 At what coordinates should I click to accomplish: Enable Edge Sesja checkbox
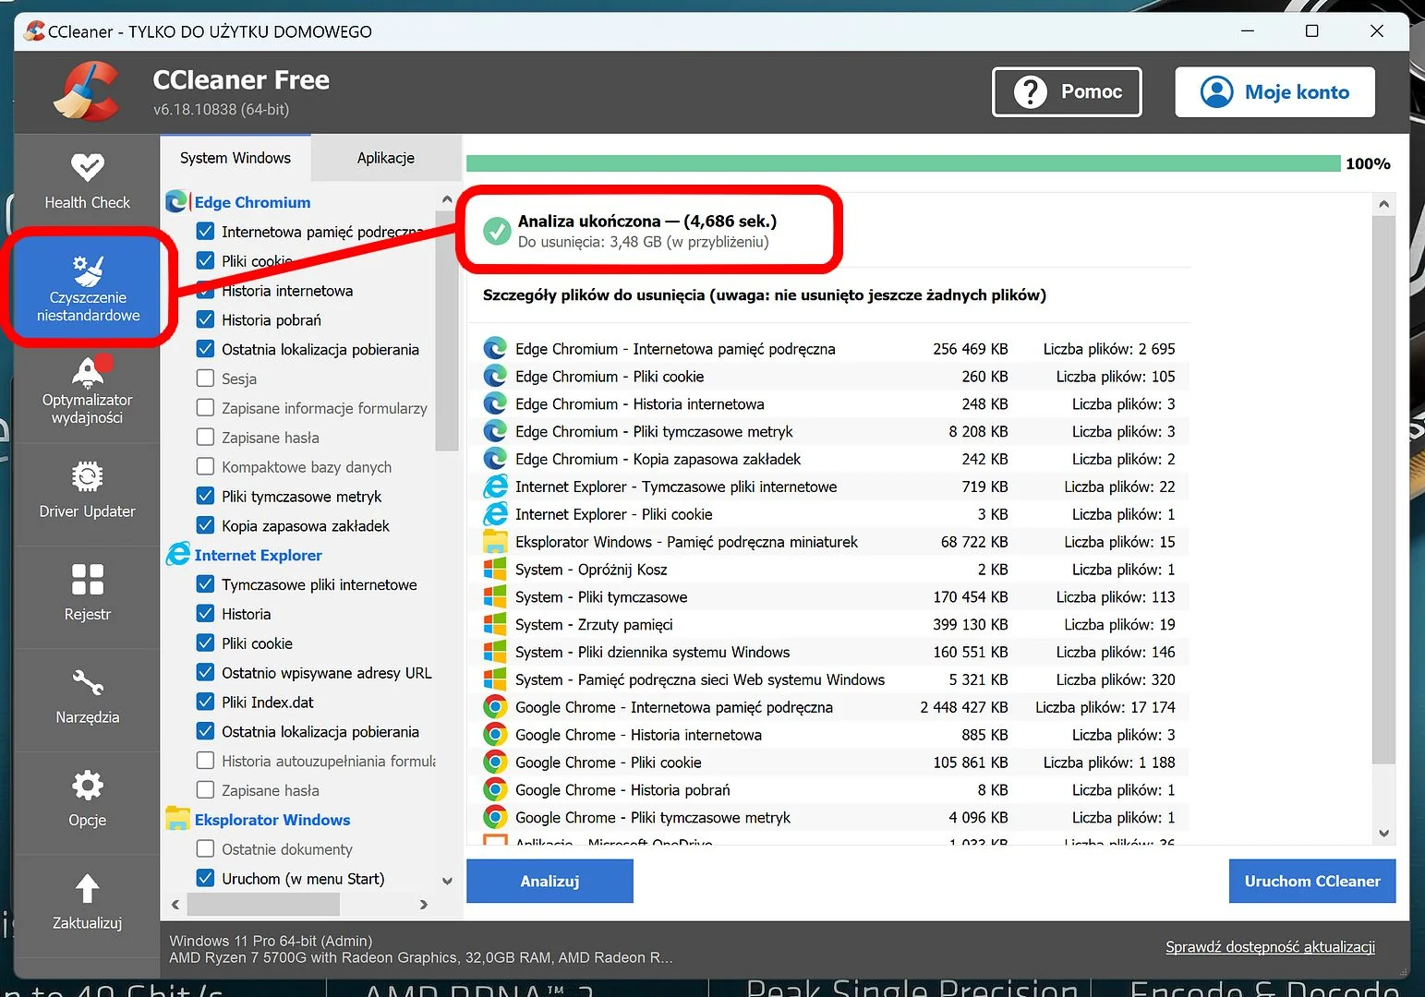pyautogui.click(x=205, y=378)
